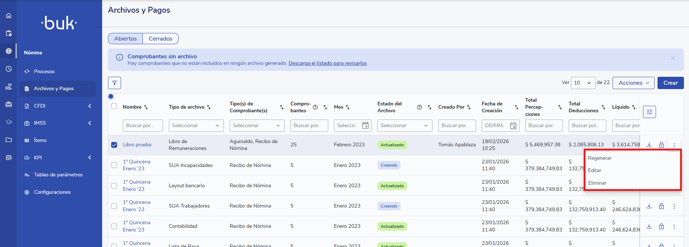Choose Regenerar from the context menu
689x247 pixels.
(600, 158)
